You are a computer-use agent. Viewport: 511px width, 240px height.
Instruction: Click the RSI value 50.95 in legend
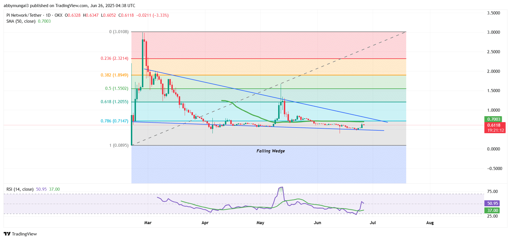click(x=41, y=189)
